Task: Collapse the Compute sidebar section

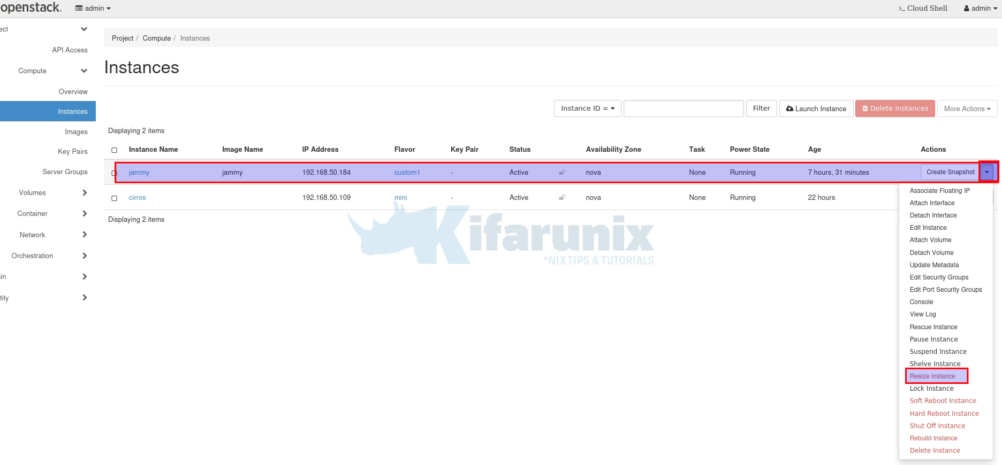Action: pyautogui.click(x=52, y=71)
